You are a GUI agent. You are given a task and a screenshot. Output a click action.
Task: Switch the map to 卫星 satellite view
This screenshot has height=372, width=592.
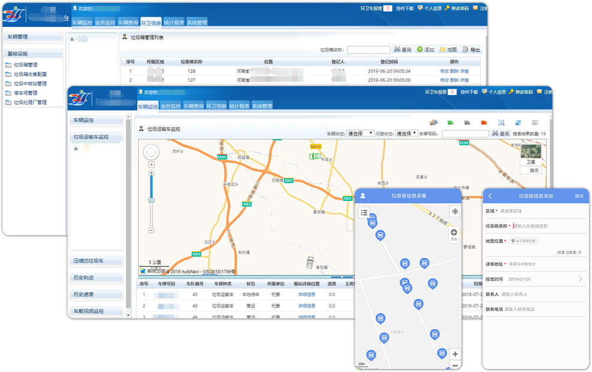click(x=530, y=154)
